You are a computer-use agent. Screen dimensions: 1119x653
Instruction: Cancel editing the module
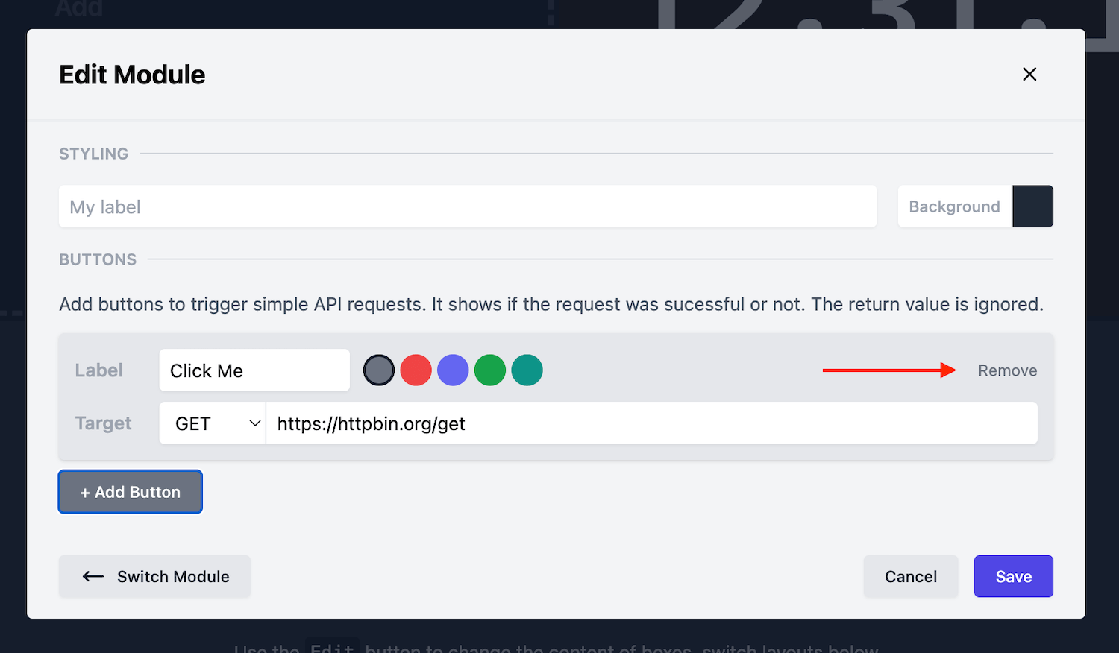tap(910, 576)
